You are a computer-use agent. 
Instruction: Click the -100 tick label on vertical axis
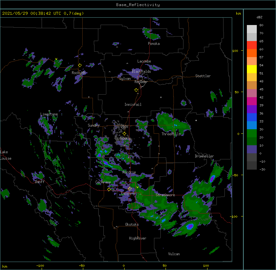click(234, 216)
